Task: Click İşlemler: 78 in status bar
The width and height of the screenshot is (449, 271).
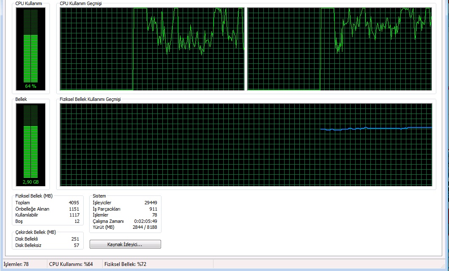Action: coord(16,264)
